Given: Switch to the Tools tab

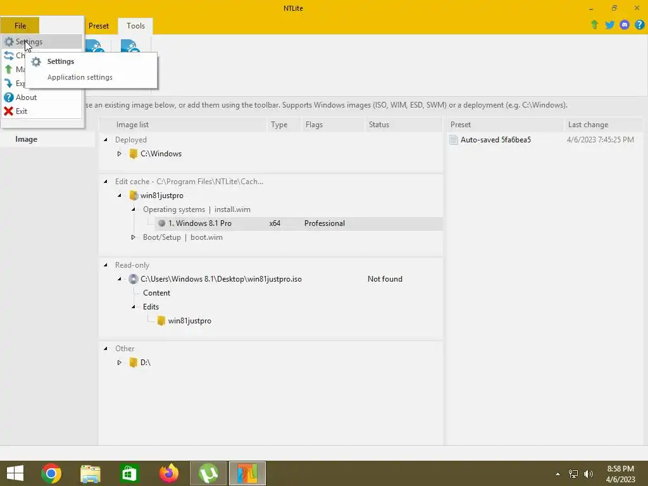Looking at the screenshot, I should pyautogui.click(x=135, y=25).
